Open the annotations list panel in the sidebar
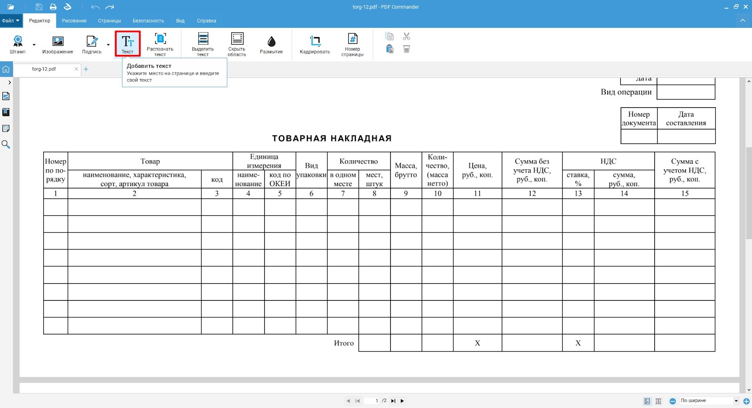 (x=6, y=128)
